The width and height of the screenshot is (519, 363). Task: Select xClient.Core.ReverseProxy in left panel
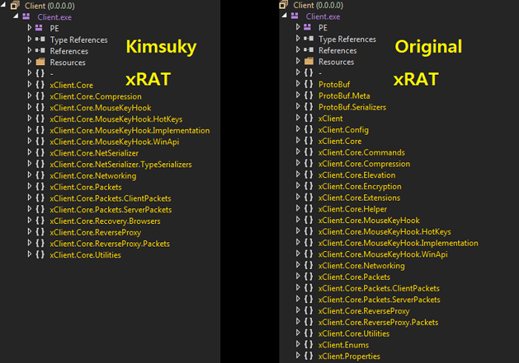tap(96, 232)
